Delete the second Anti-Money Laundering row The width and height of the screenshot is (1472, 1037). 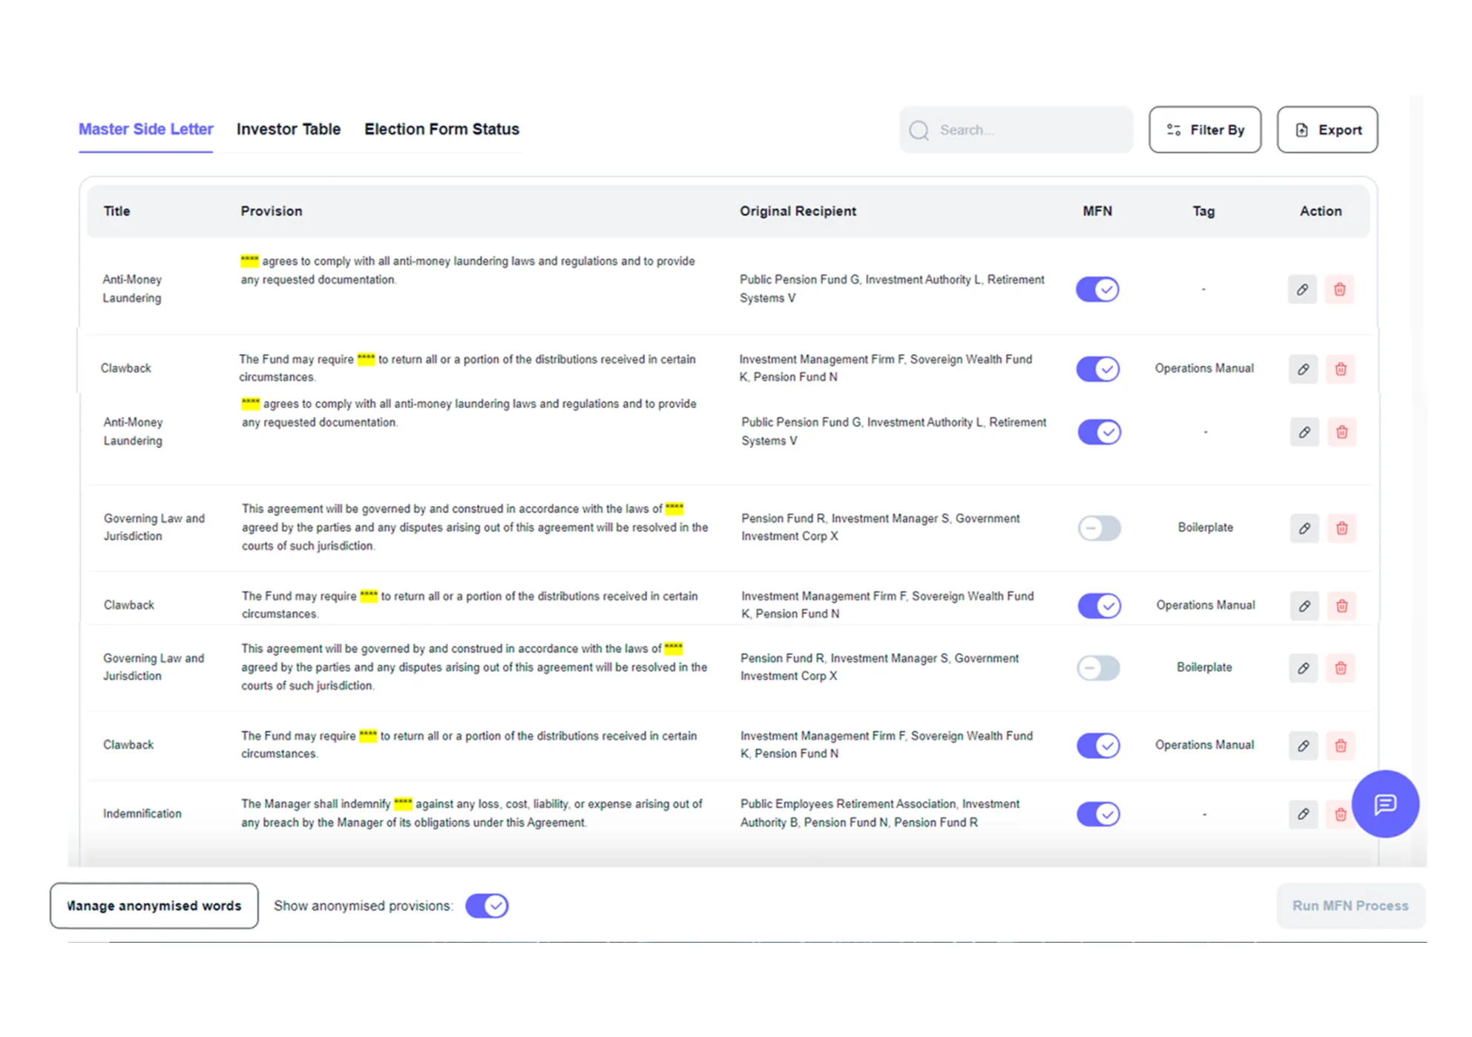tap(1342, 432)
